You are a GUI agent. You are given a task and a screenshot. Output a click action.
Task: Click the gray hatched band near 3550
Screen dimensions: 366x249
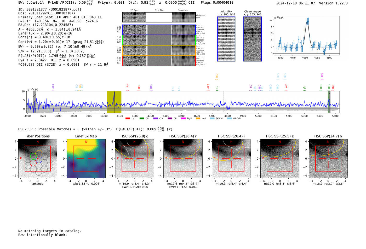click(34, 102)
